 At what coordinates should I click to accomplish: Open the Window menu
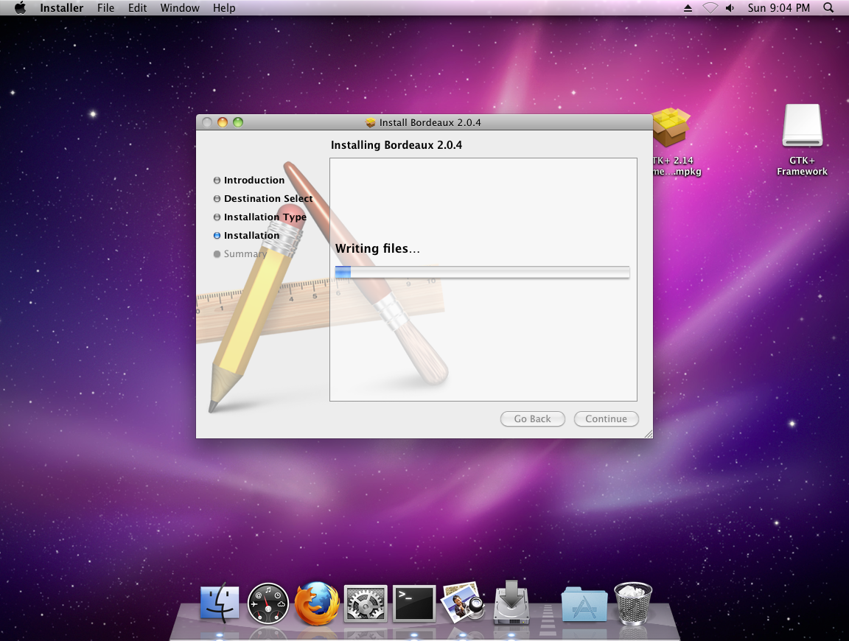pos(180,7)
